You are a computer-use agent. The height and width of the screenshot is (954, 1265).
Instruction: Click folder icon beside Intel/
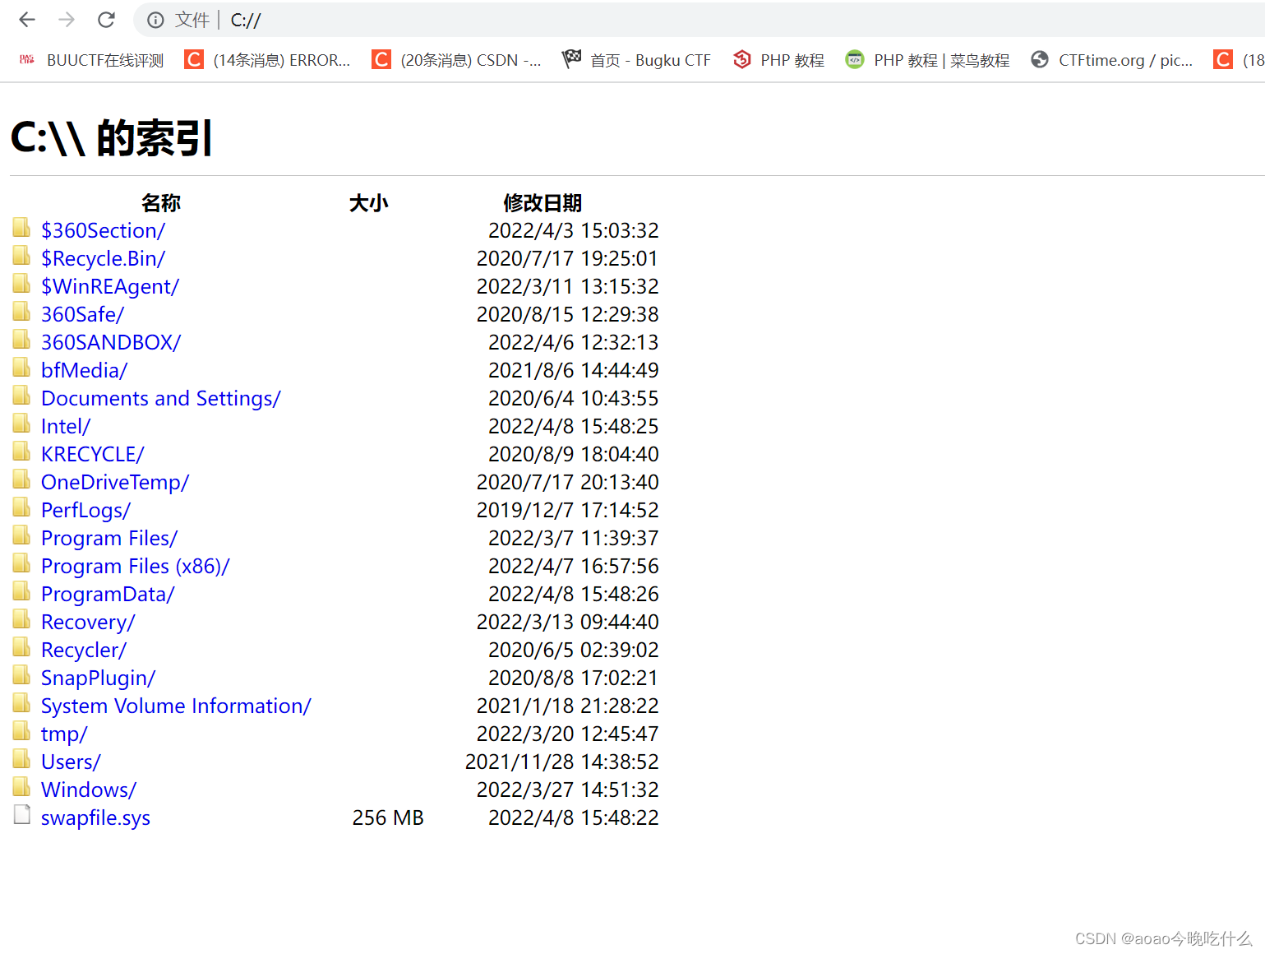click(x=22, y=424)
